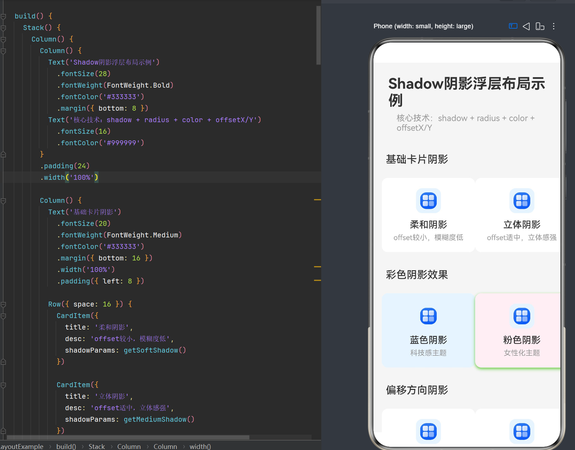Open the previewer more options menu
The height and width of the screenshot is (450, 575).
pyautogui.click(x=554, y=26)
